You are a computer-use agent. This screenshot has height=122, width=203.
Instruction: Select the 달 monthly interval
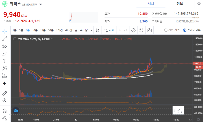click(x=86, y=30)
